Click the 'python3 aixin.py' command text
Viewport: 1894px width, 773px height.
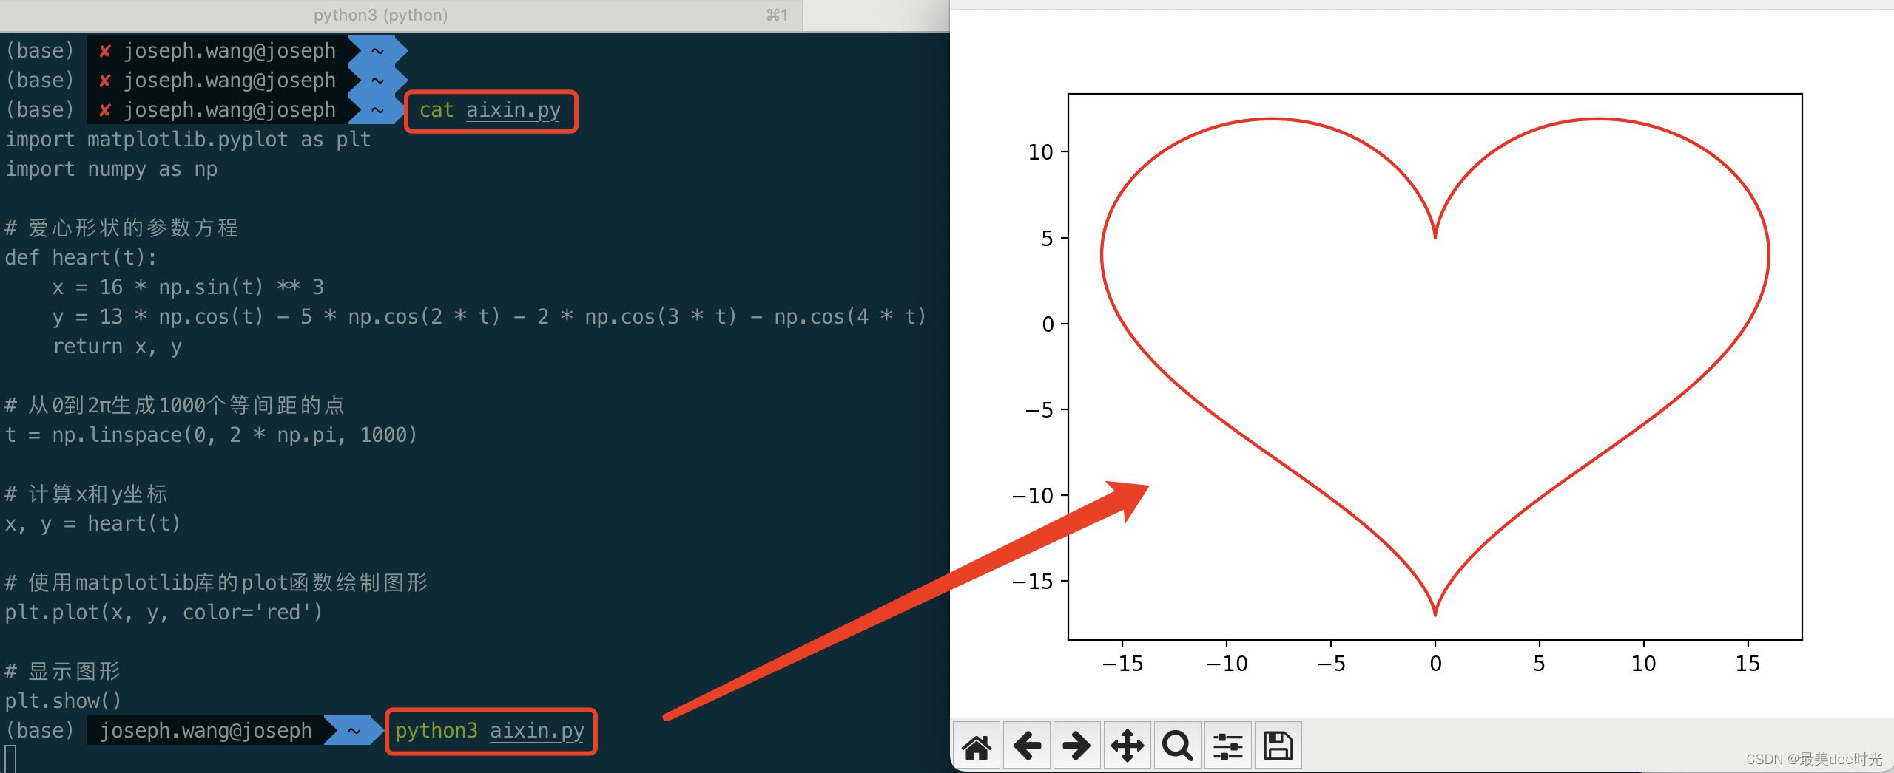tap(490, 731)
